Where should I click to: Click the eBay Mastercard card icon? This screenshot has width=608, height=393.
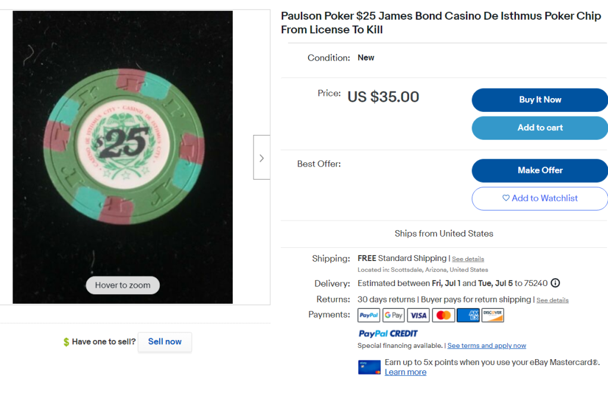click(x=369, y=367)
